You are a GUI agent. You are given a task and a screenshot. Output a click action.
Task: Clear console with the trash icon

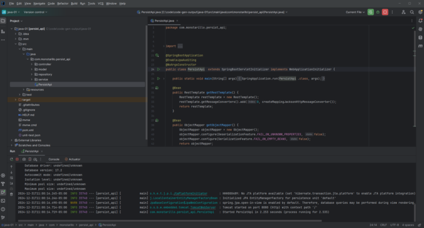click(11, 195)
